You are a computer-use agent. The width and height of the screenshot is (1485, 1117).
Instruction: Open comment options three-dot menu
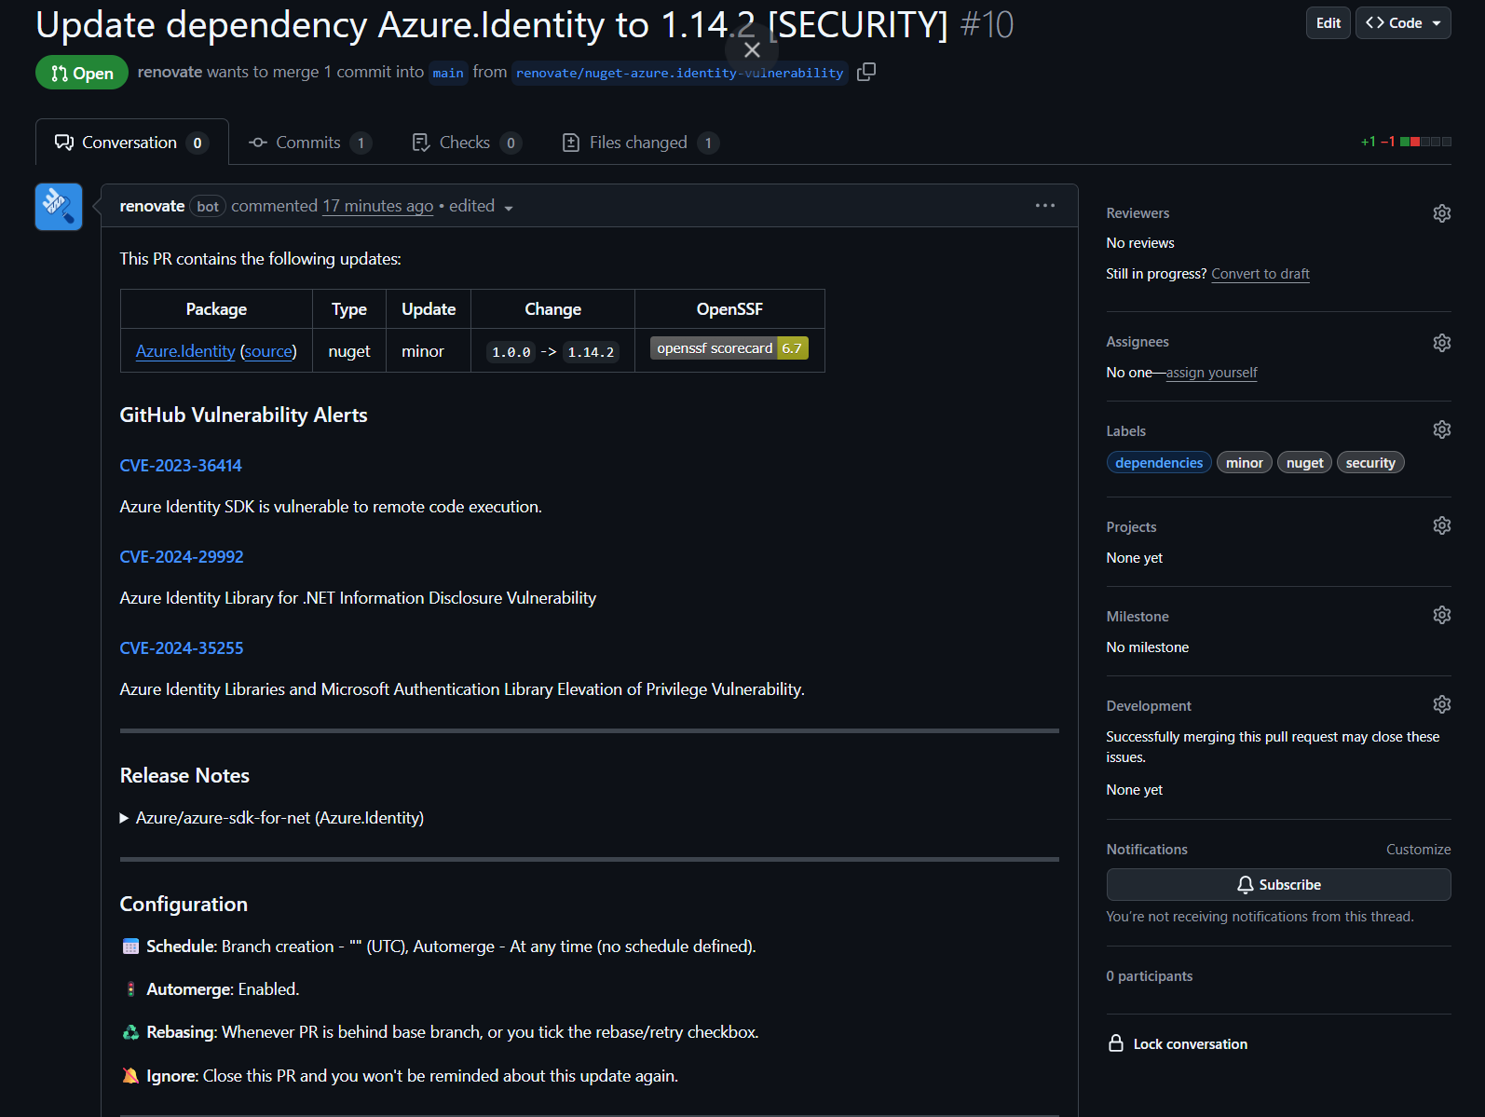pos(1045,206)
